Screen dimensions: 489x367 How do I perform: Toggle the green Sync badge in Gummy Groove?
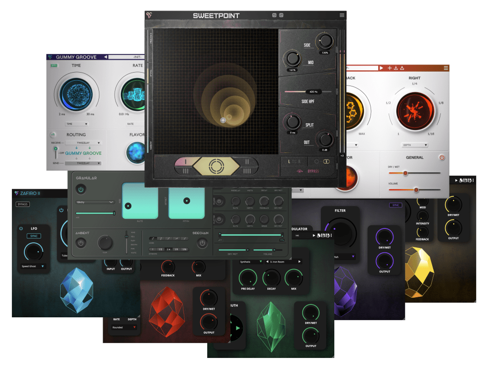(x=54, y=65)
